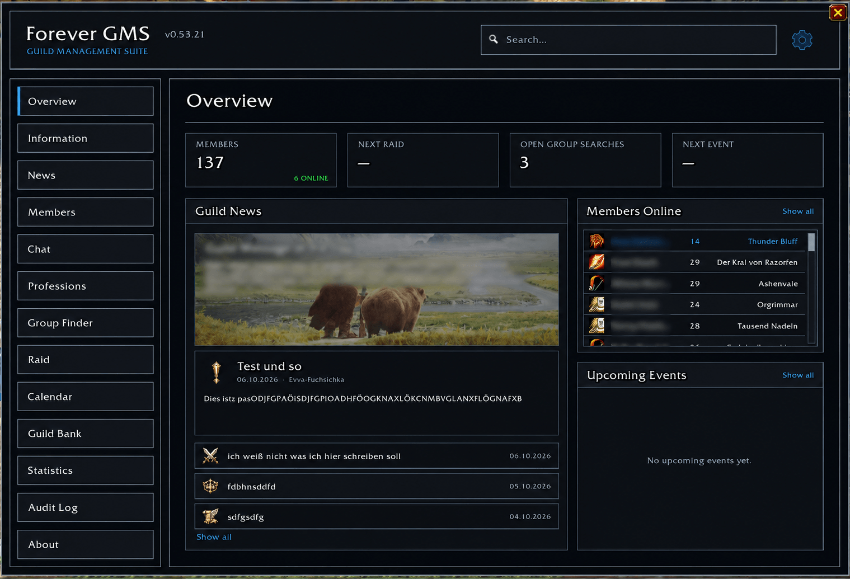Click the magnifier icon in search bar
Viewport: 850px width, 579px height.
pos(494,39)
